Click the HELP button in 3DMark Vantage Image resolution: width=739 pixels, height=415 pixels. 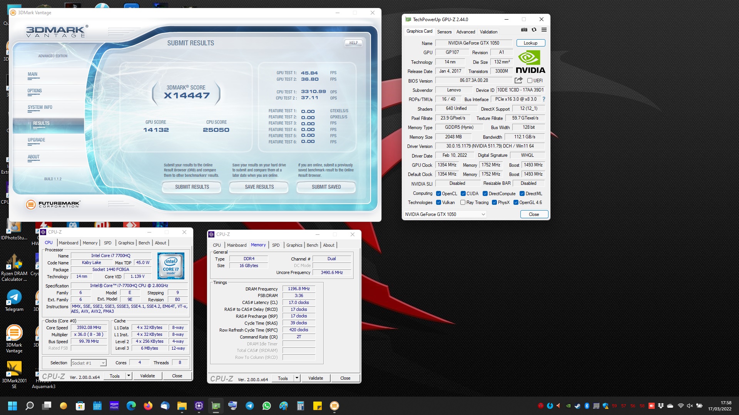click(x=353, y=43)
